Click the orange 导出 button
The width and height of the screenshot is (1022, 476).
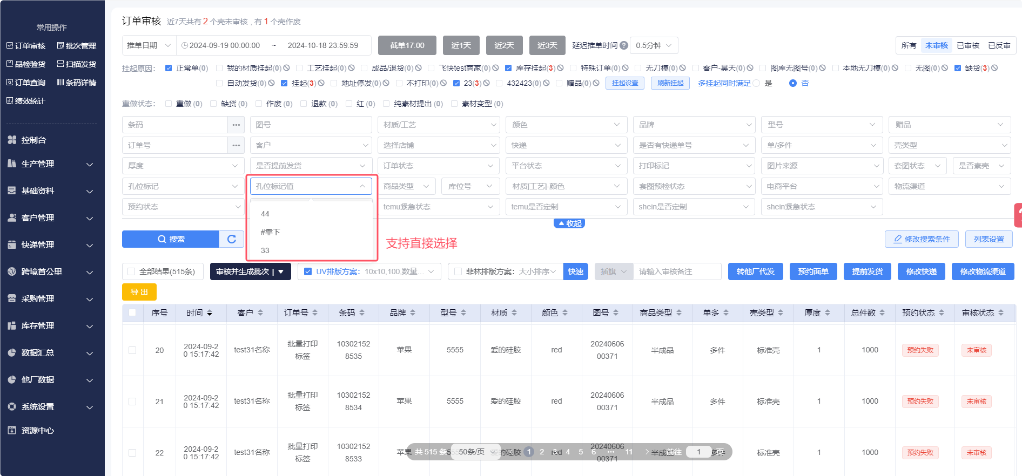pos(139,292)
